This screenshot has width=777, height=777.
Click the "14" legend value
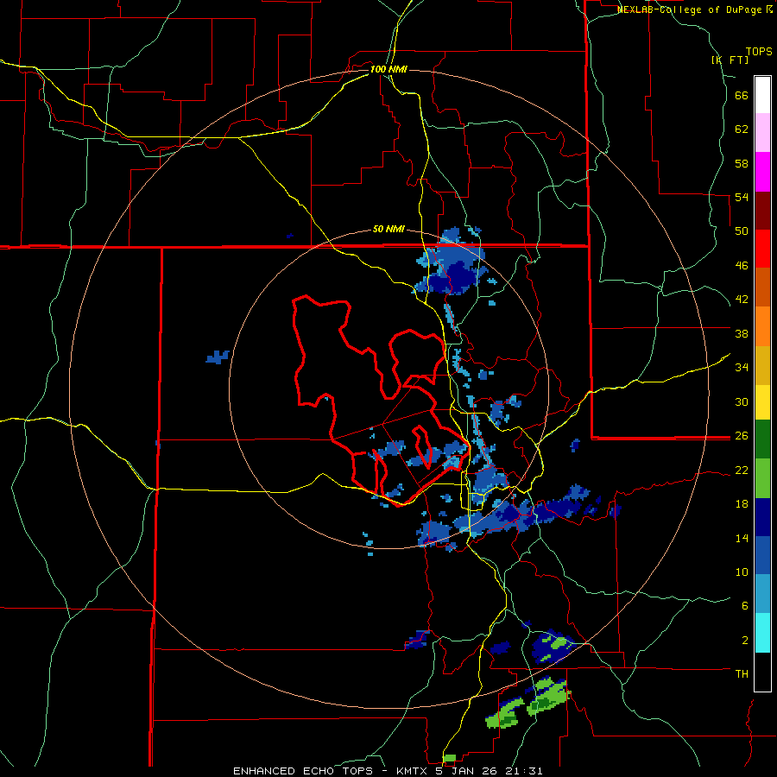click(742, 538)
